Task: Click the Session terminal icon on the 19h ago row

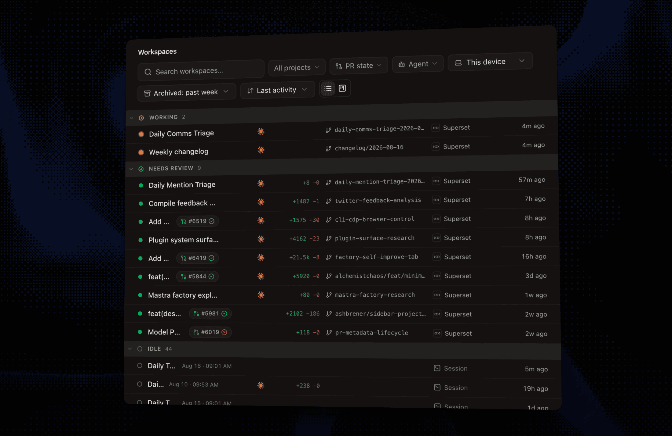Action: click(437, 388)
